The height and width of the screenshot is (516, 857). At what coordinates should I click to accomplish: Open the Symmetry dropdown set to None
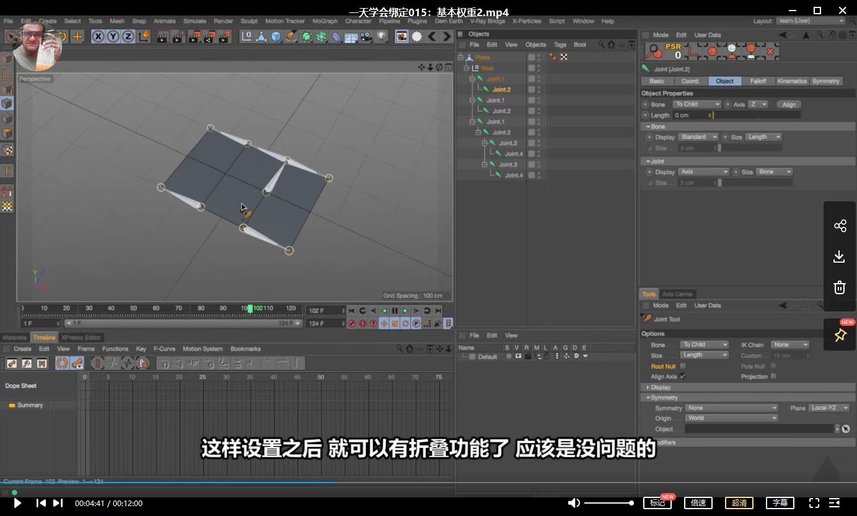pyautogui.click(x=731, y=408)
